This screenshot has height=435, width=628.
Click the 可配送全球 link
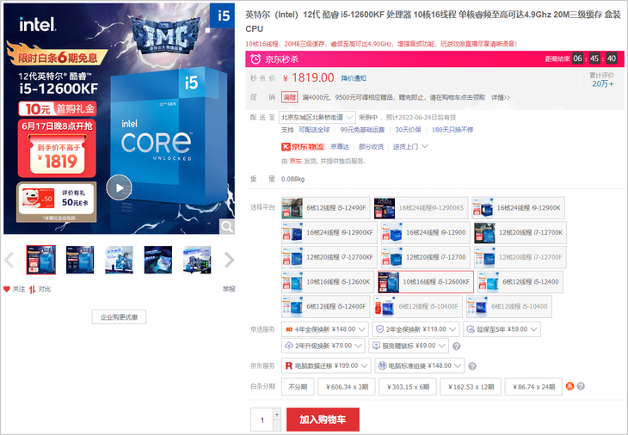pyautogui.click(x=314, y=130)
